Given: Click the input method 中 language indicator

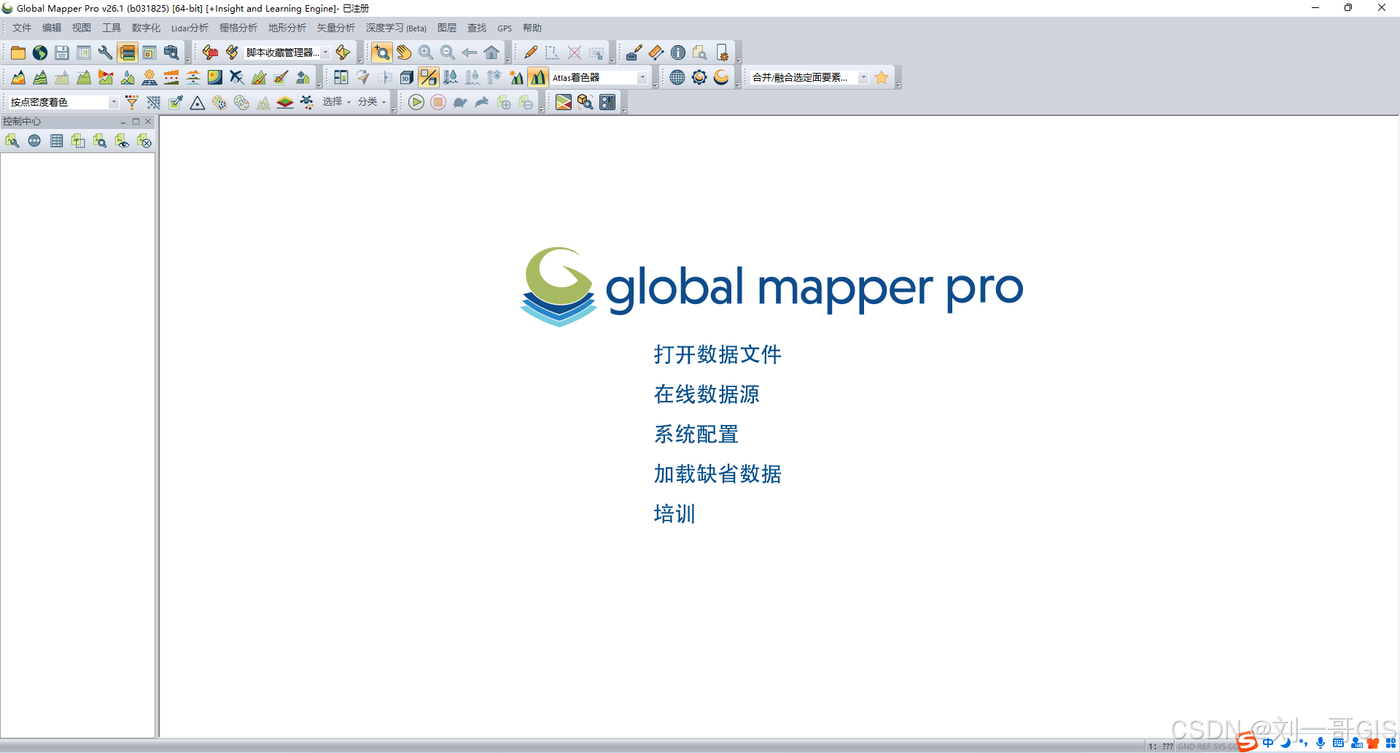Looking at the screenshot, I should (x=1268, y=743).
